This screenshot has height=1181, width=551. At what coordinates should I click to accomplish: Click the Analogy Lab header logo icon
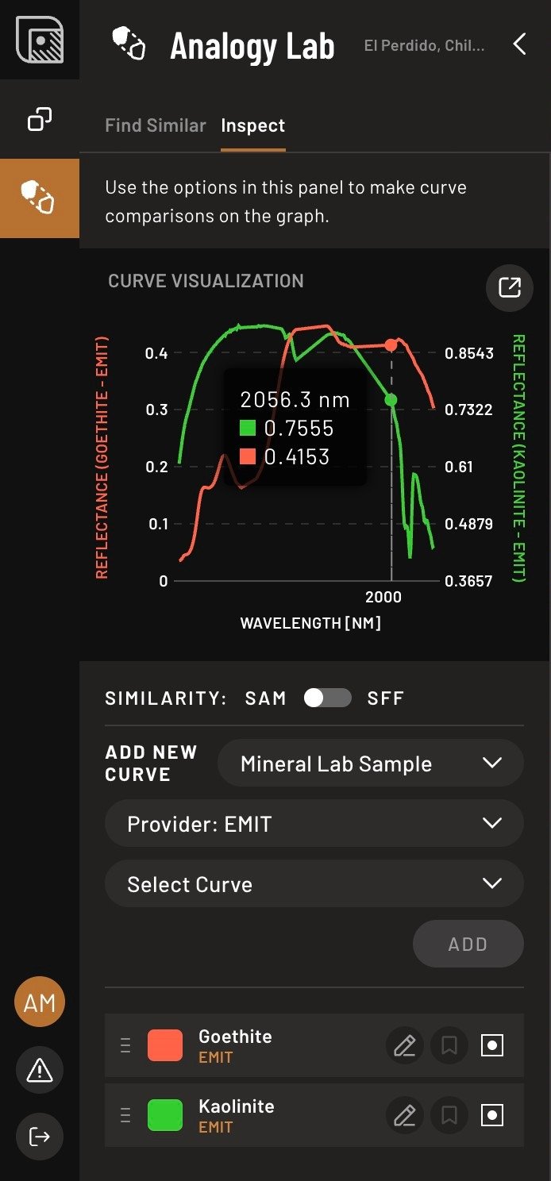pyautogui.click(x=129, y=44)
